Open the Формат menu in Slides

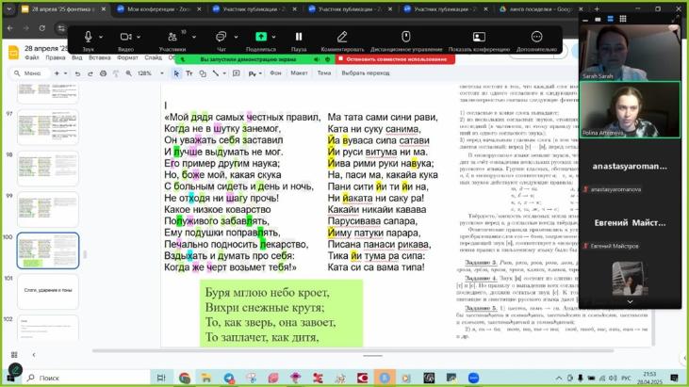click(128, 57)
